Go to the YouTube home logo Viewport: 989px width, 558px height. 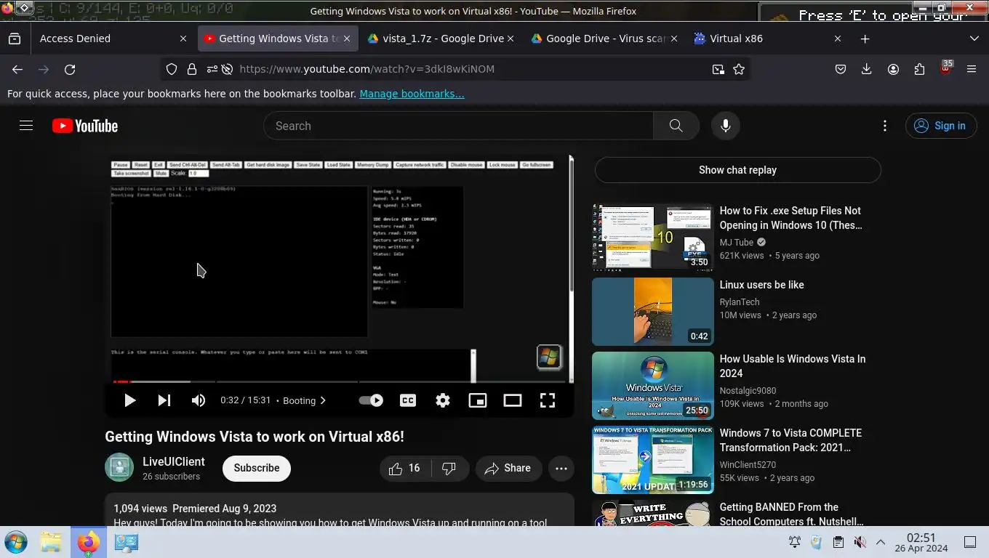(85, 126)
